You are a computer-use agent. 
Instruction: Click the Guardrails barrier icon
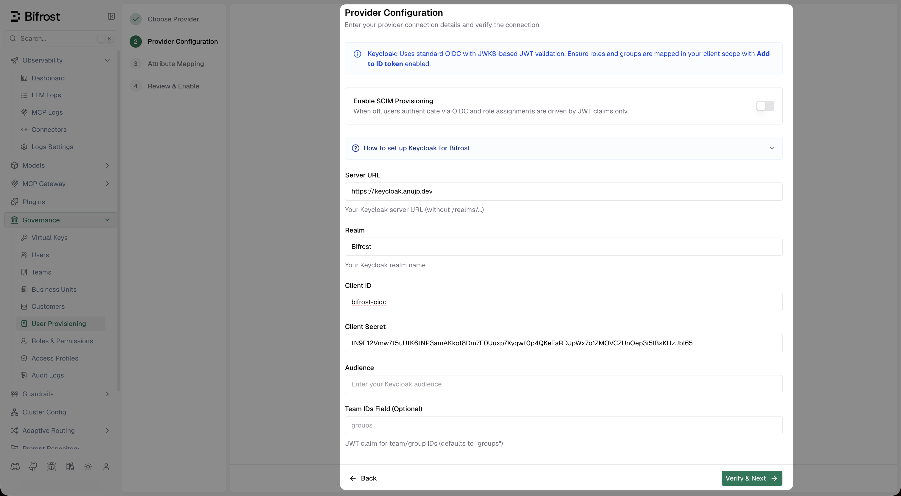14,394
